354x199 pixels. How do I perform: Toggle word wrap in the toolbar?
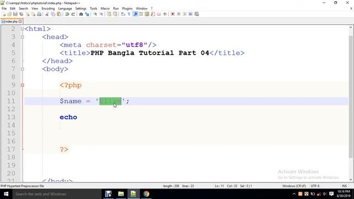tap(123, 14)
